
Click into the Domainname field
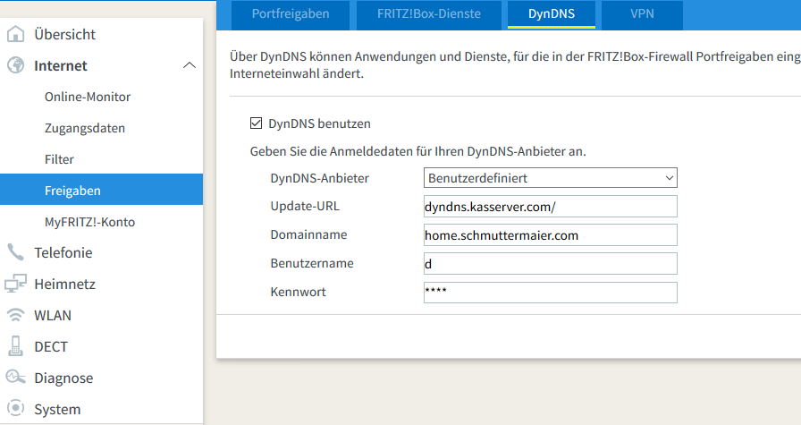(x=550, y=235)
